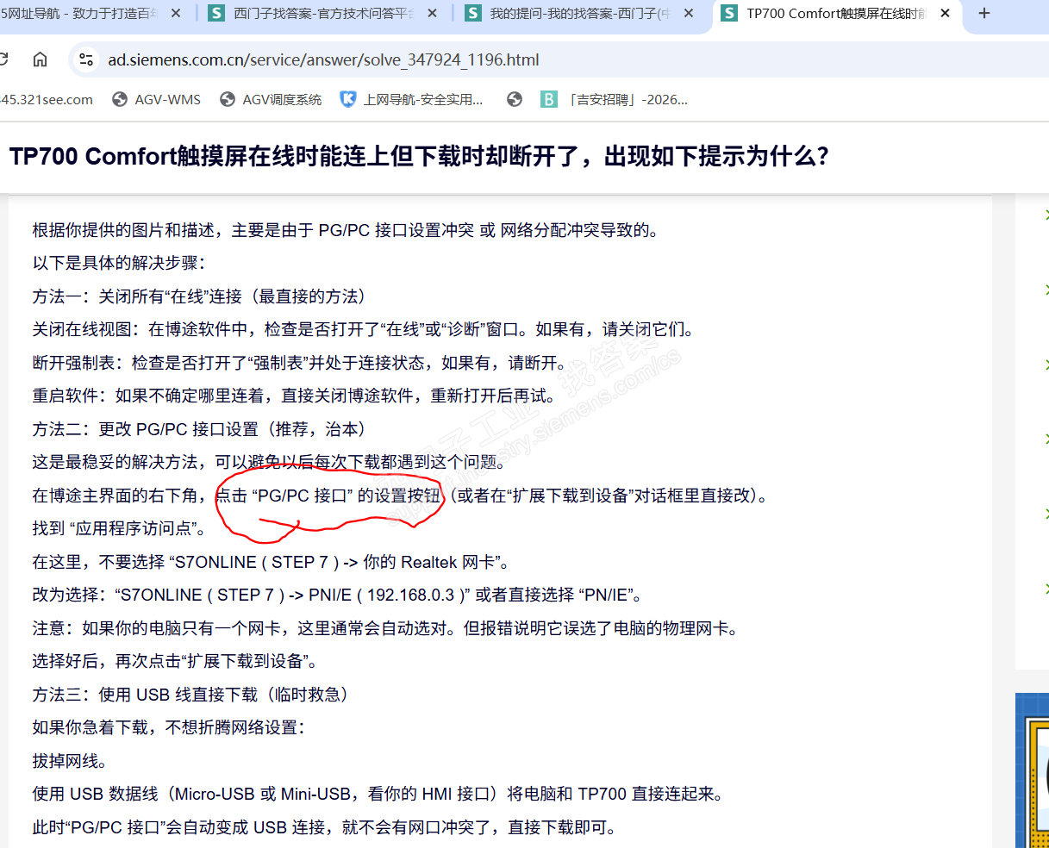Open the 45.321see.com bookmark
Screen dimensions: 1049x848
click(47, 100)
